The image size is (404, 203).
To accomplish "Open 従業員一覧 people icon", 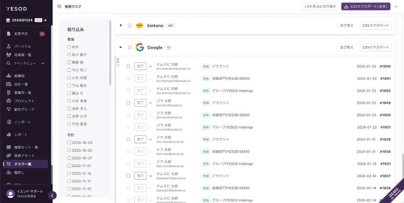I will click(x=9, y=55).
